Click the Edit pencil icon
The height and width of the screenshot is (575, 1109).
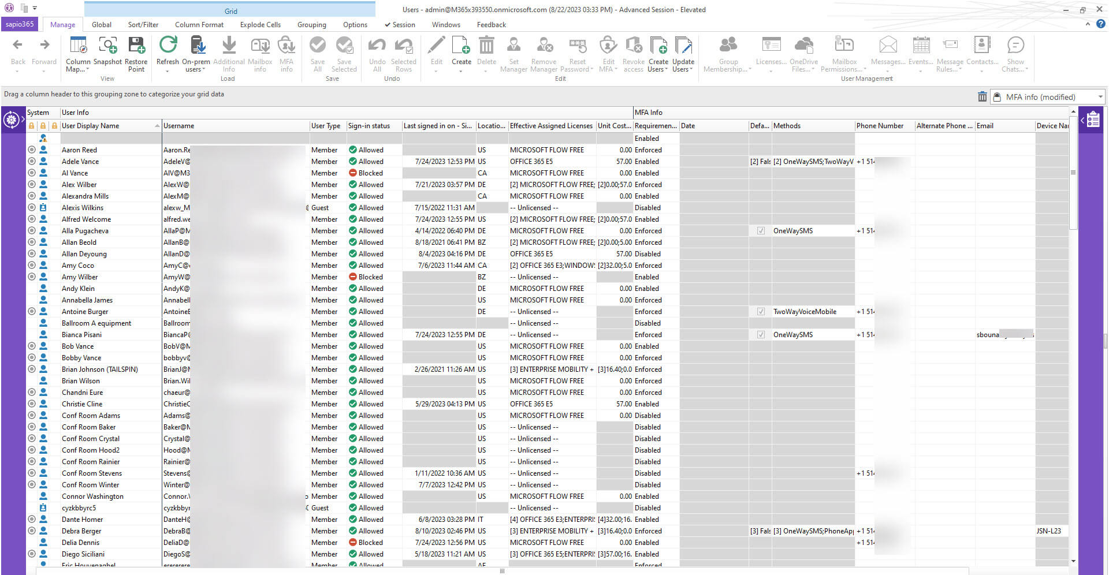point(437,46)
